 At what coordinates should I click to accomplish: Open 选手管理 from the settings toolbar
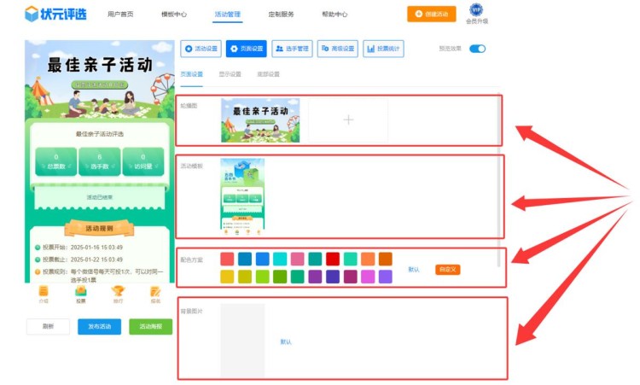(292, 49)
